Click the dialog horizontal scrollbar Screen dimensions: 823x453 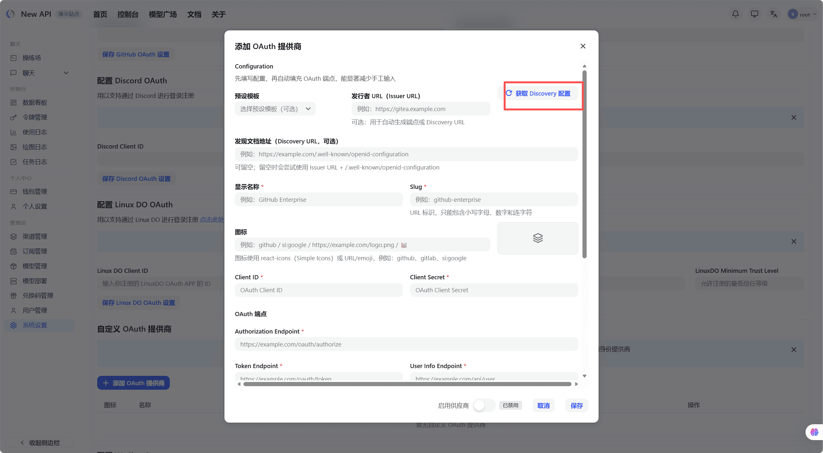click(407, 384)
